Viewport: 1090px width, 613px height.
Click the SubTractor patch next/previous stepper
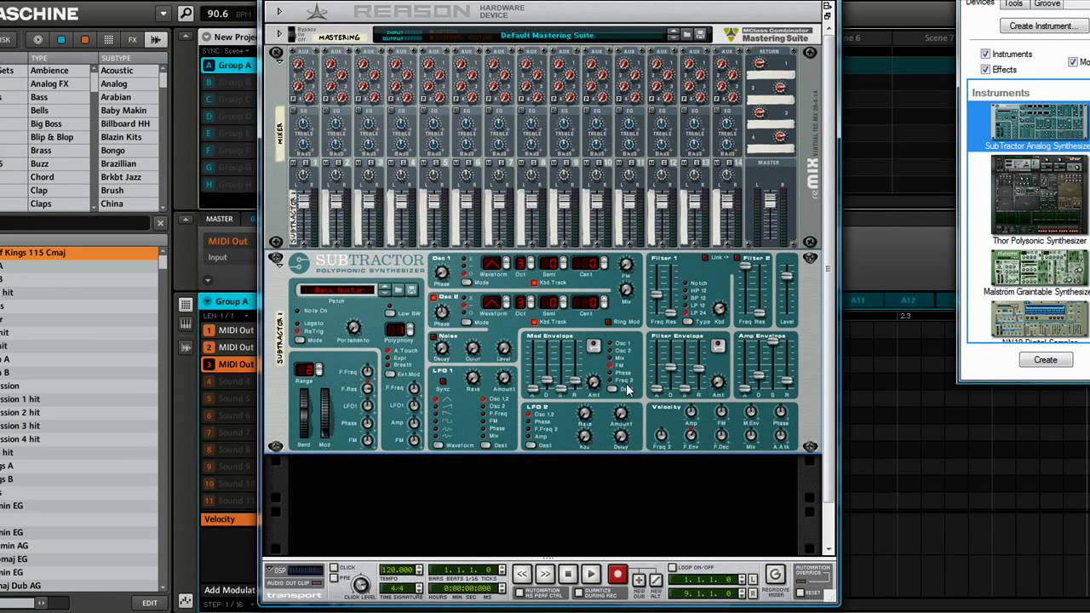(384, 290)
